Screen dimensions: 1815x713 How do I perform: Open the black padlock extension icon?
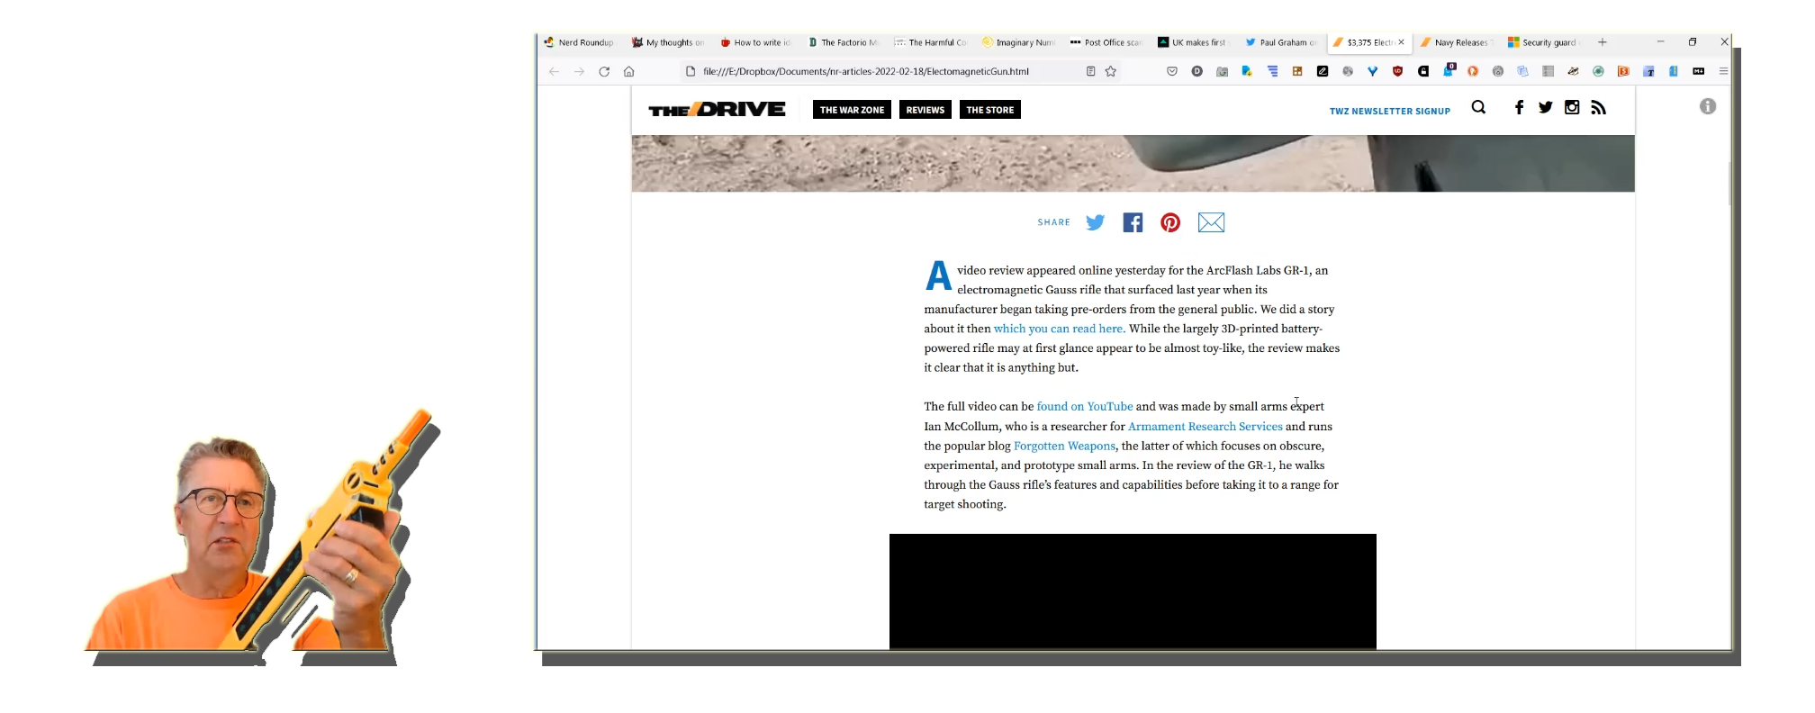(1423, 71)
